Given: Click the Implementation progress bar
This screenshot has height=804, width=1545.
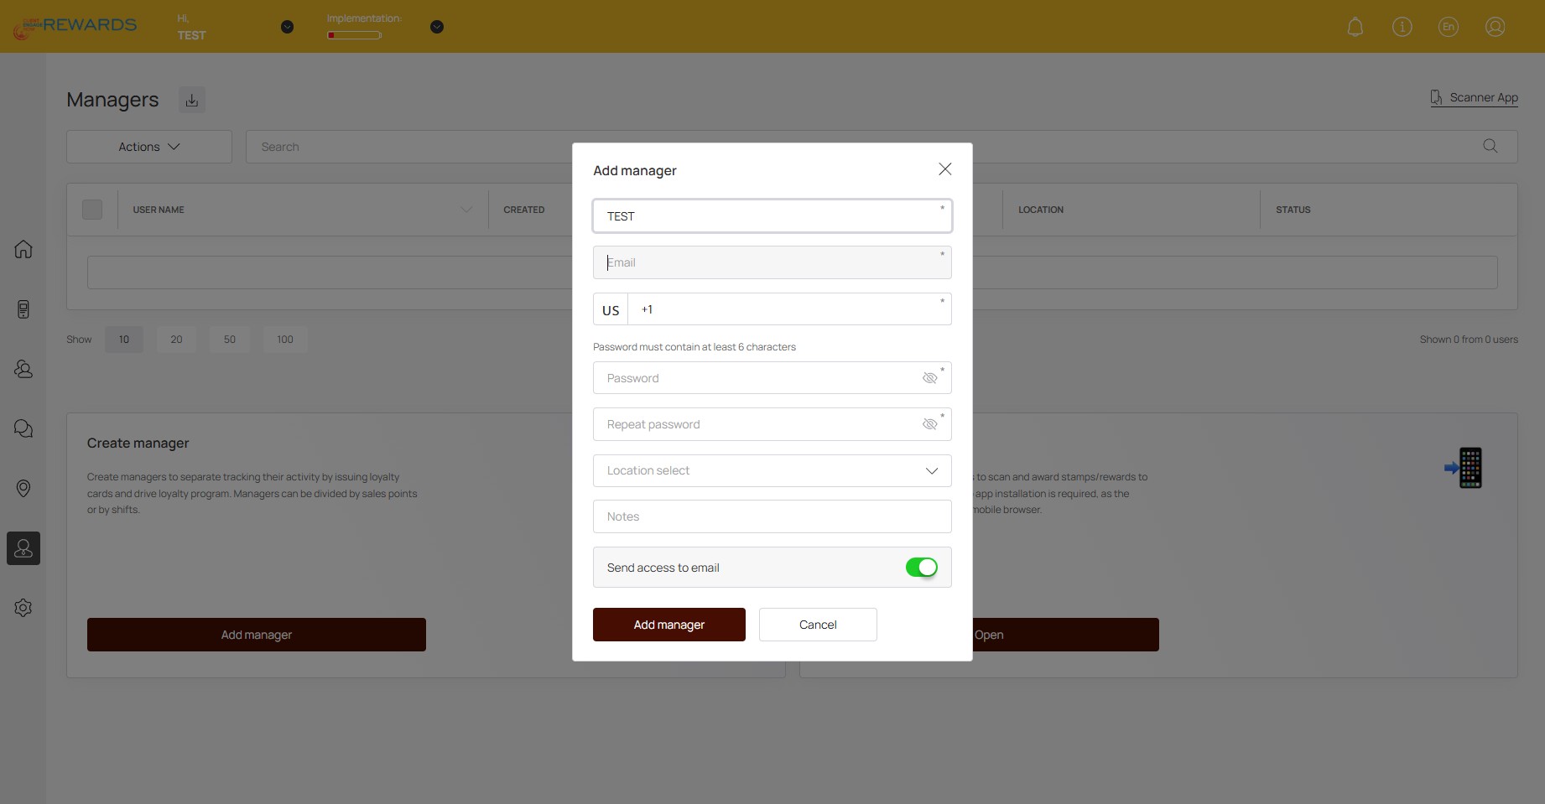Looking at the screenshot, I should pos(355,35).
